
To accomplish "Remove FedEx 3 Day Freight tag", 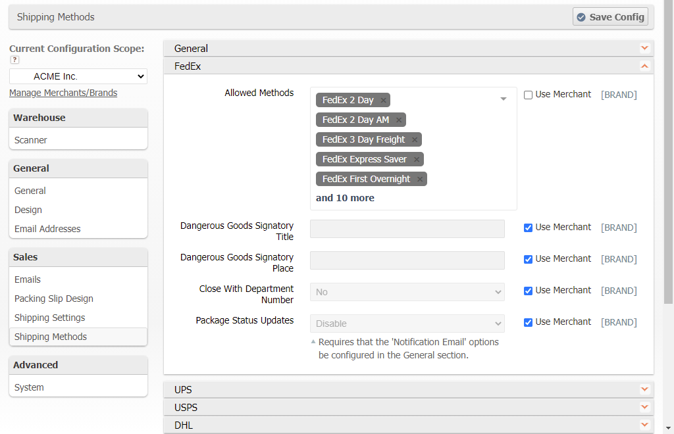I will point(415,139).
